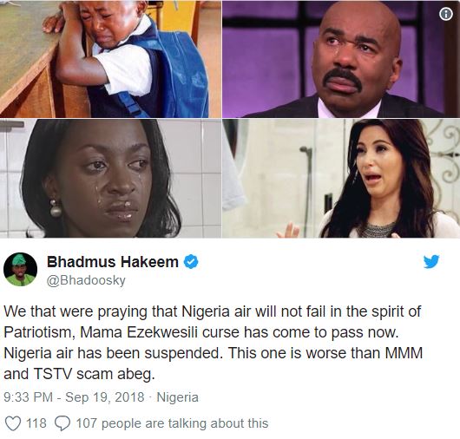Image resolution: width=460 pixels, height=439 pixels.
Task: Open Bhadmus Hakeem's profile avatar
Action: [20, 269]
